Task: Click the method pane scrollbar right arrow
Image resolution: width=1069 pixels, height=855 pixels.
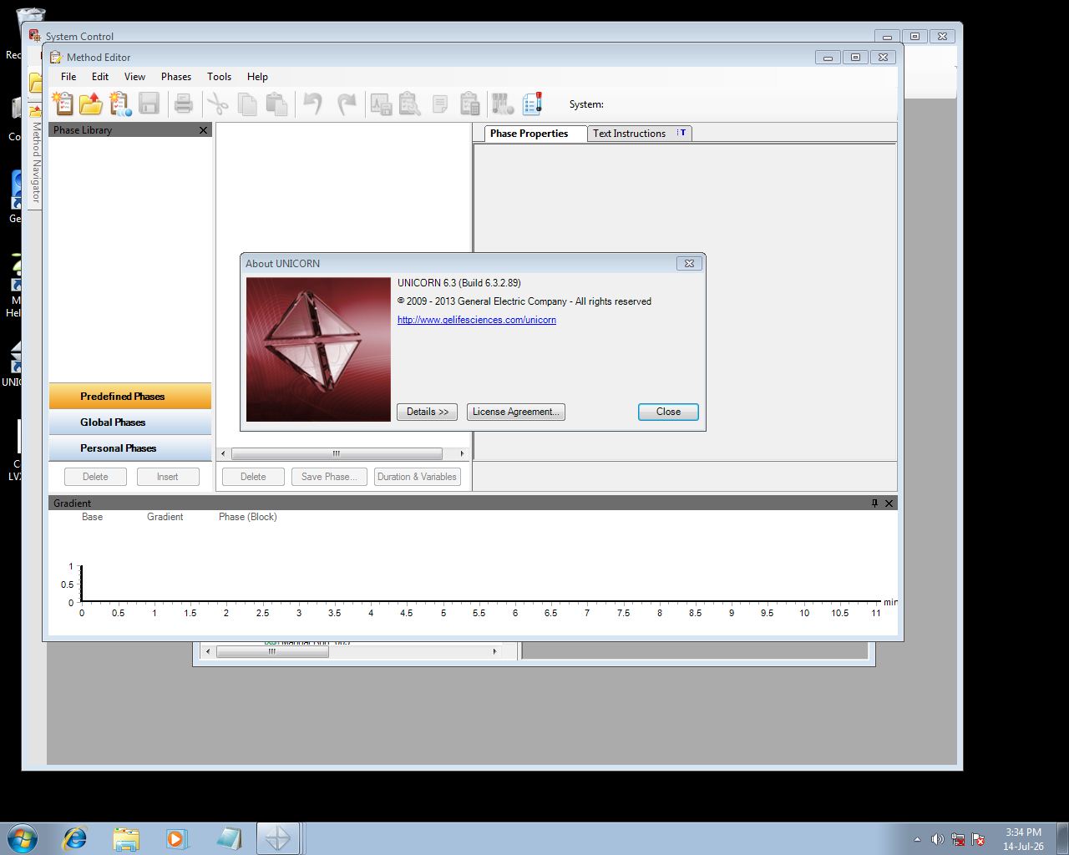Action: pyautogui.click(x=462, y=453)
